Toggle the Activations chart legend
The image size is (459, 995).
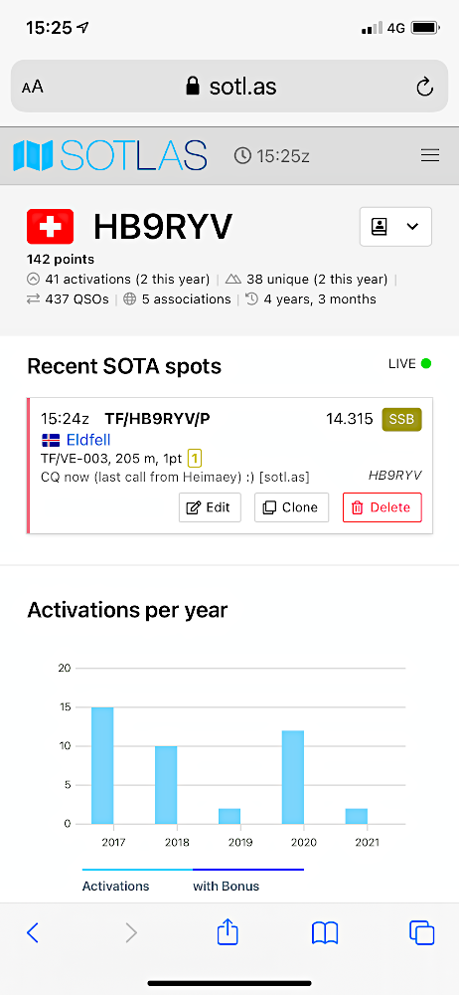115,886
